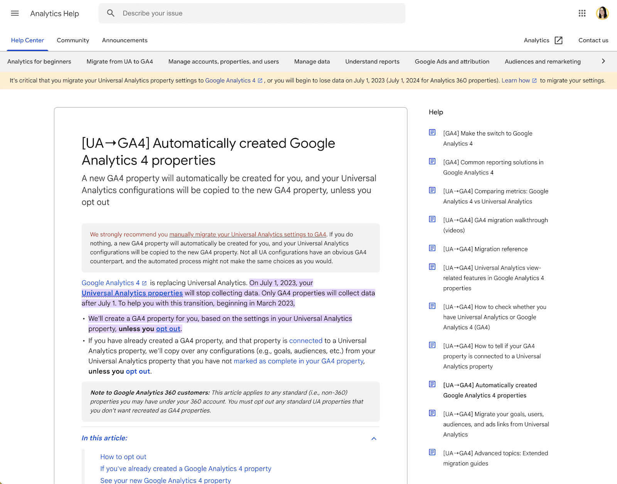Show more topics with right chevron
The width and height of the screenshot is (617, 484).
(604, 61)
